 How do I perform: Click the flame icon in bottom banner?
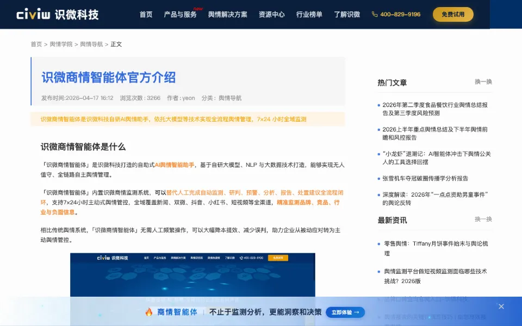tap(149, 312)
